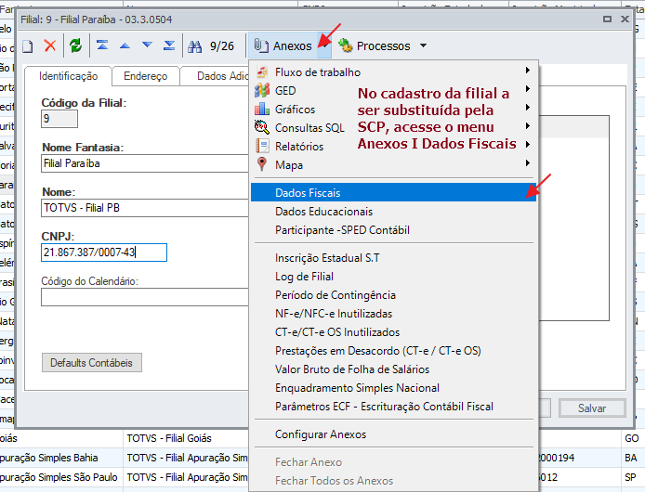Click the Anexos paperclip icon
The image size is (645, 492).
pyautogui.click(x=261, y=45)
